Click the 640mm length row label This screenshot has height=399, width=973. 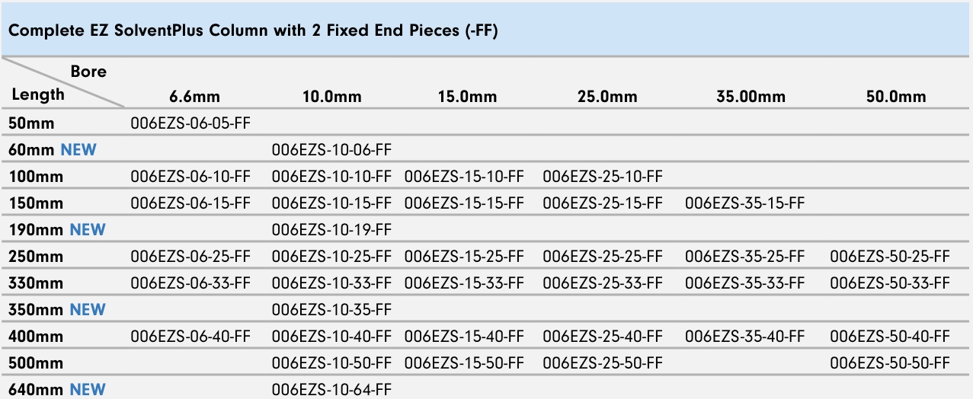click(x=35, y=390)
